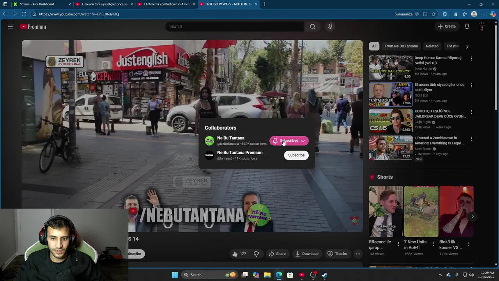499x281 pixels.
Task: Click the YouTube search magnifier button
Action: tap(313, 27)
